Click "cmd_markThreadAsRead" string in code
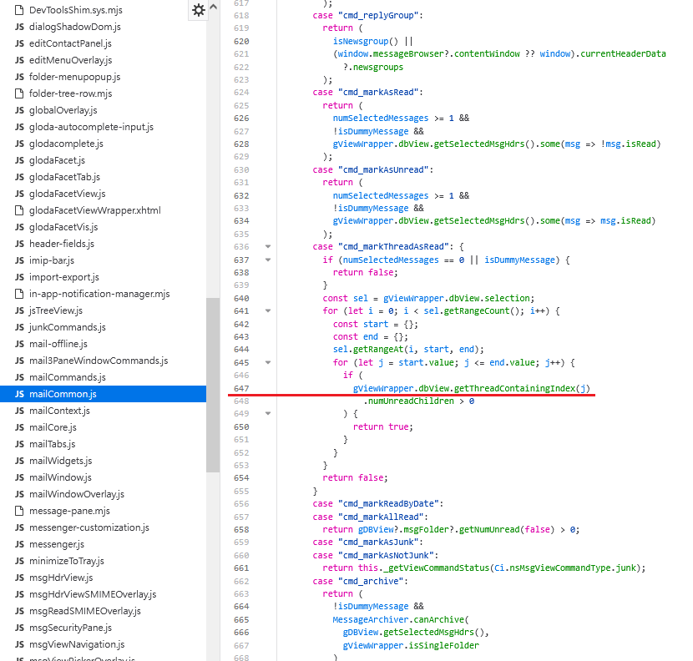The image size is (693, 661). pos(393,246)
